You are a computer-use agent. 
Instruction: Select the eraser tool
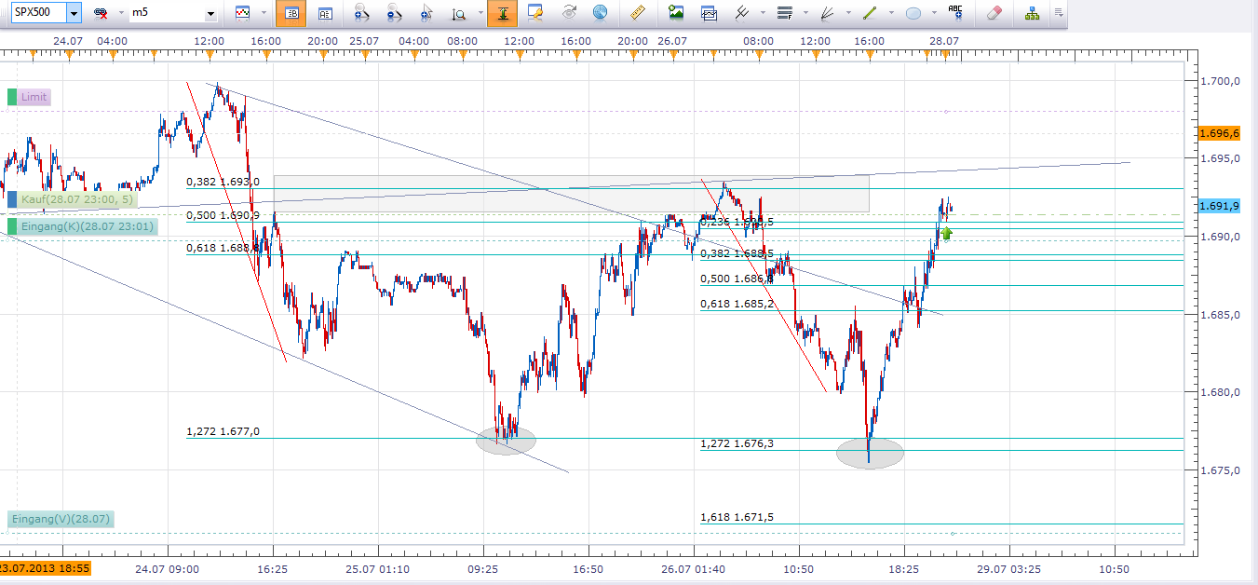(994, 14)
